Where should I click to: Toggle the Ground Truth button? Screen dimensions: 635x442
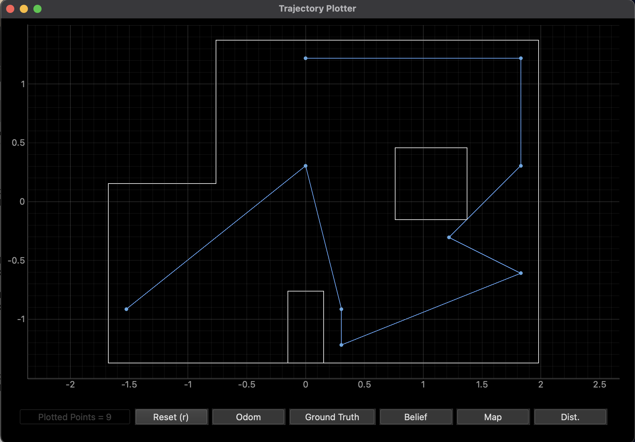332,417
